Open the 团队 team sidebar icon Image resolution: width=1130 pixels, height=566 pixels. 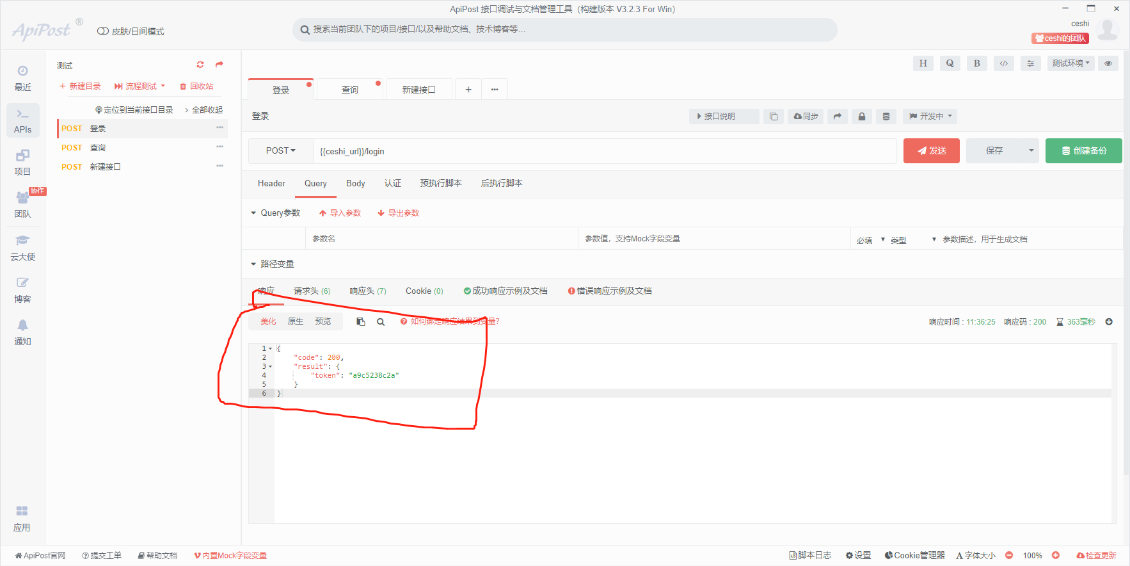pyautogui.click(x=22, y=205)
